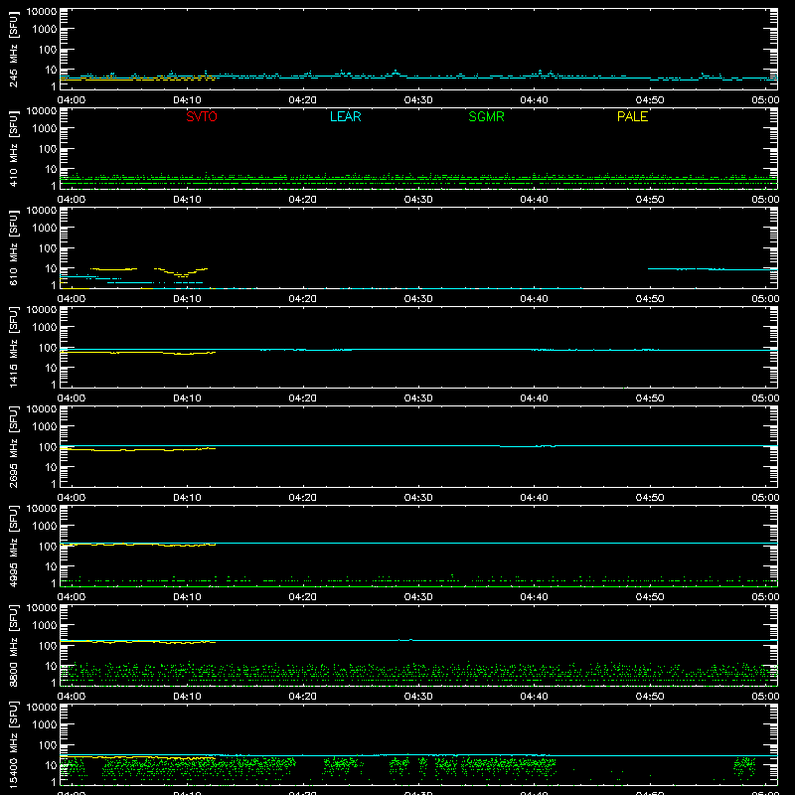Select the 410 MHz [SFU] axis title

click(13, 148)
